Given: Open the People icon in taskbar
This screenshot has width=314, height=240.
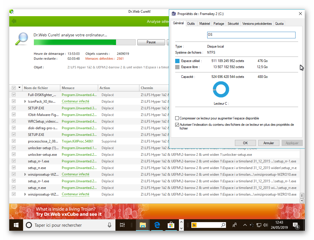Looking at the screenshot, I should click(235, 225).
